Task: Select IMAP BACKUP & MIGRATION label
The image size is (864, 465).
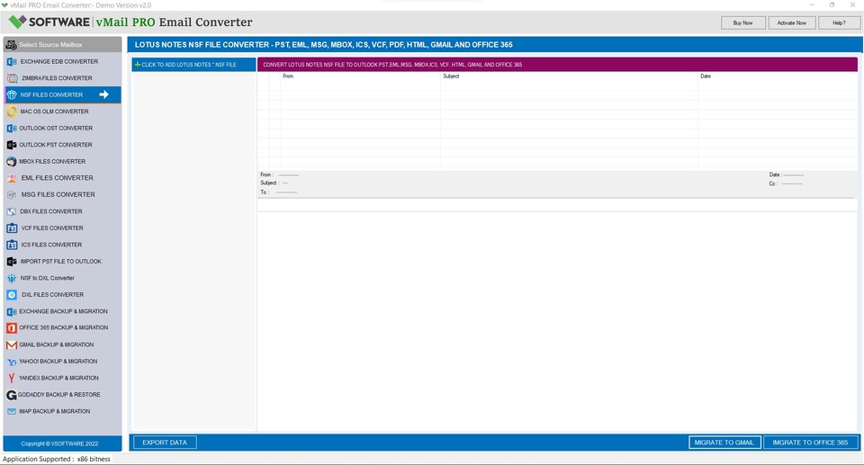Action: point(55,412)
